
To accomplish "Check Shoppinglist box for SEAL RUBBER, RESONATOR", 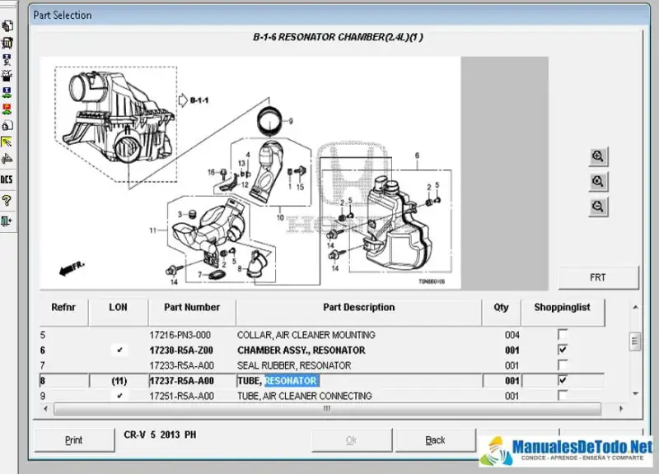I will tap(563, 365).
